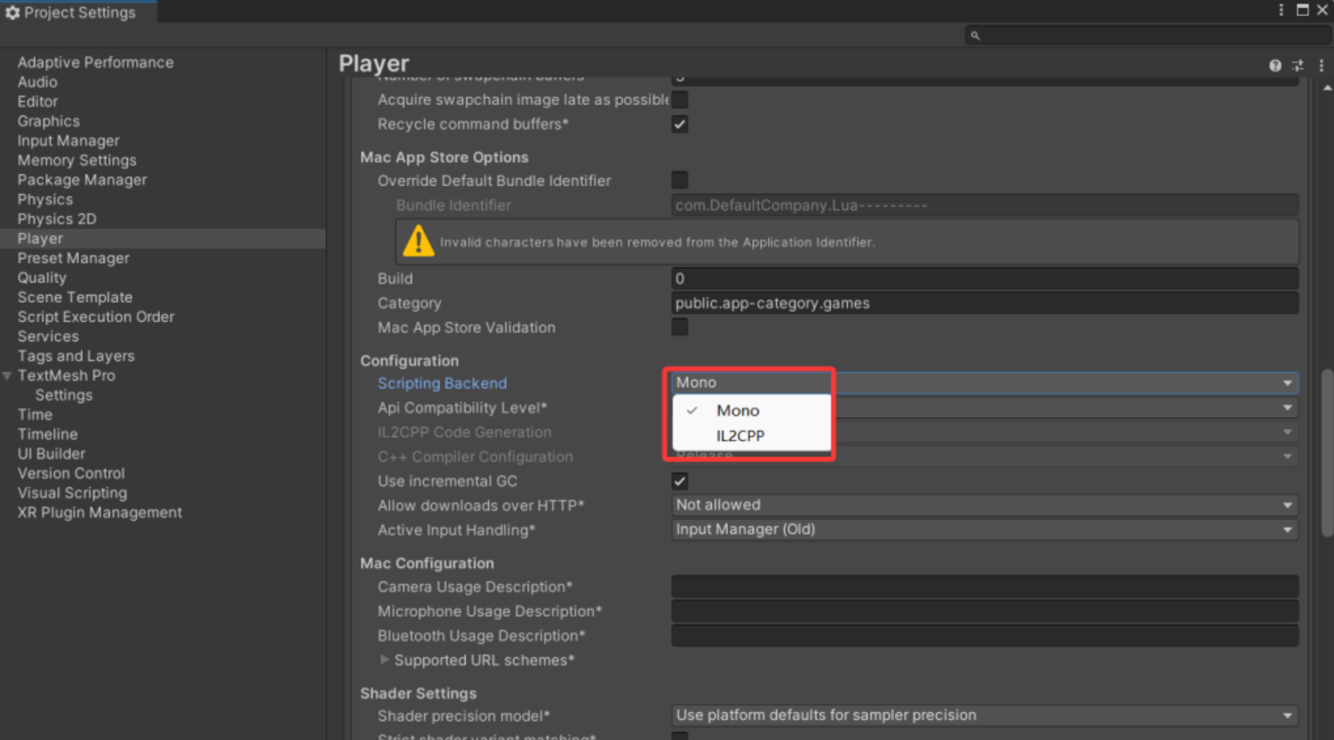Click the gear icon on Project Settings tab
Screen dimensions: 1334x740
coord(12,13)
